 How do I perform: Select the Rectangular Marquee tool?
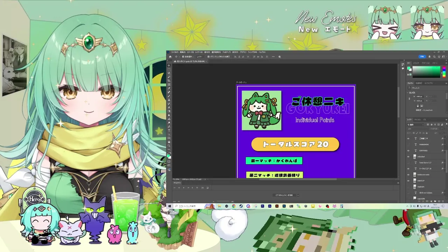point(169,69)
